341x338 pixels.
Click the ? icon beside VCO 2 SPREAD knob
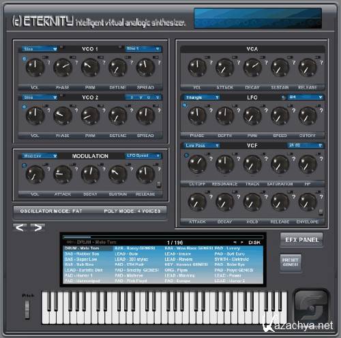(x=159, y=110)
